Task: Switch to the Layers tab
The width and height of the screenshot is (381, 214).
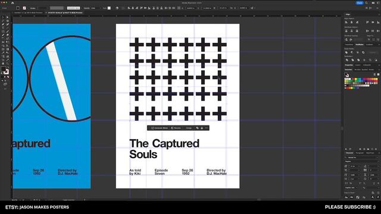Action: point(358,65)
